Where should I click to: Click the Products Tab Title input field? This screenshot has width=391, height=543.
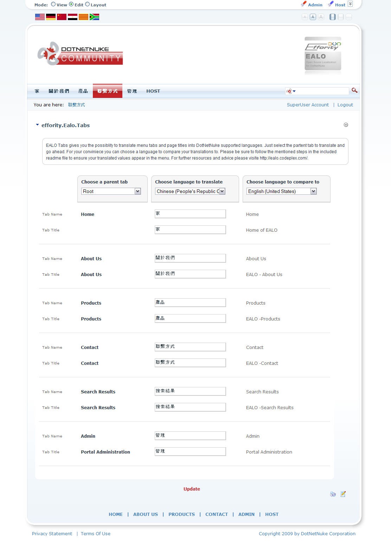point(190,318)
